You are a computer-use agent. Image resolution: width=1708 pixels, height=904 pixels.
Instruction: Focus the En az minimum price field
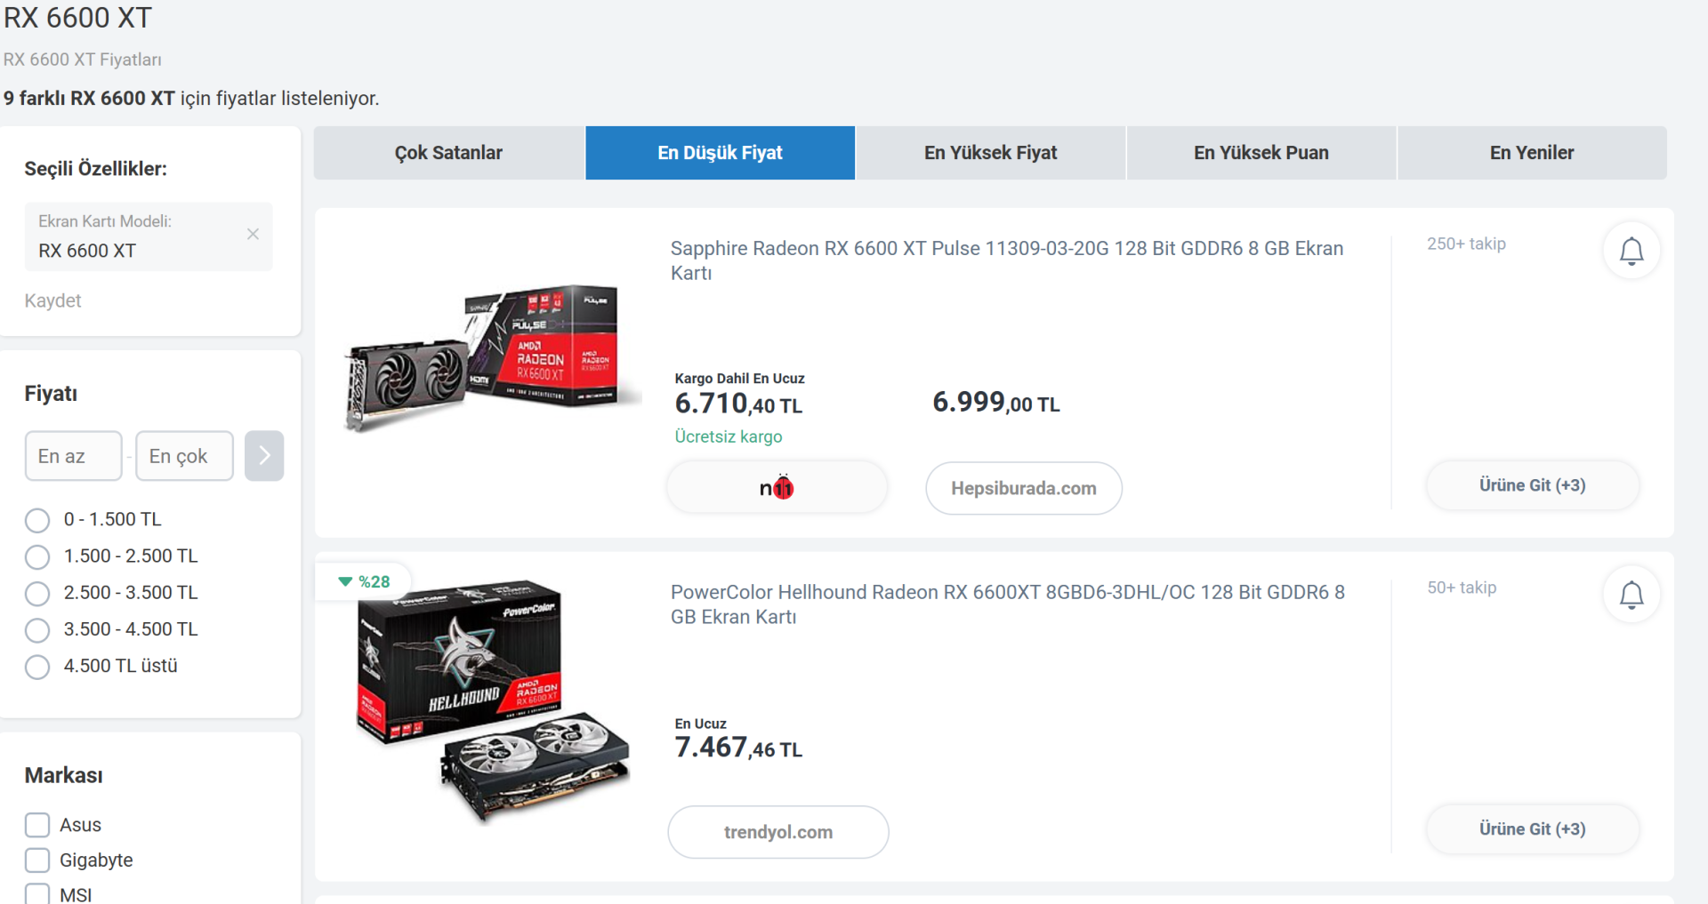pyautogui.click(x=73, y=456)
